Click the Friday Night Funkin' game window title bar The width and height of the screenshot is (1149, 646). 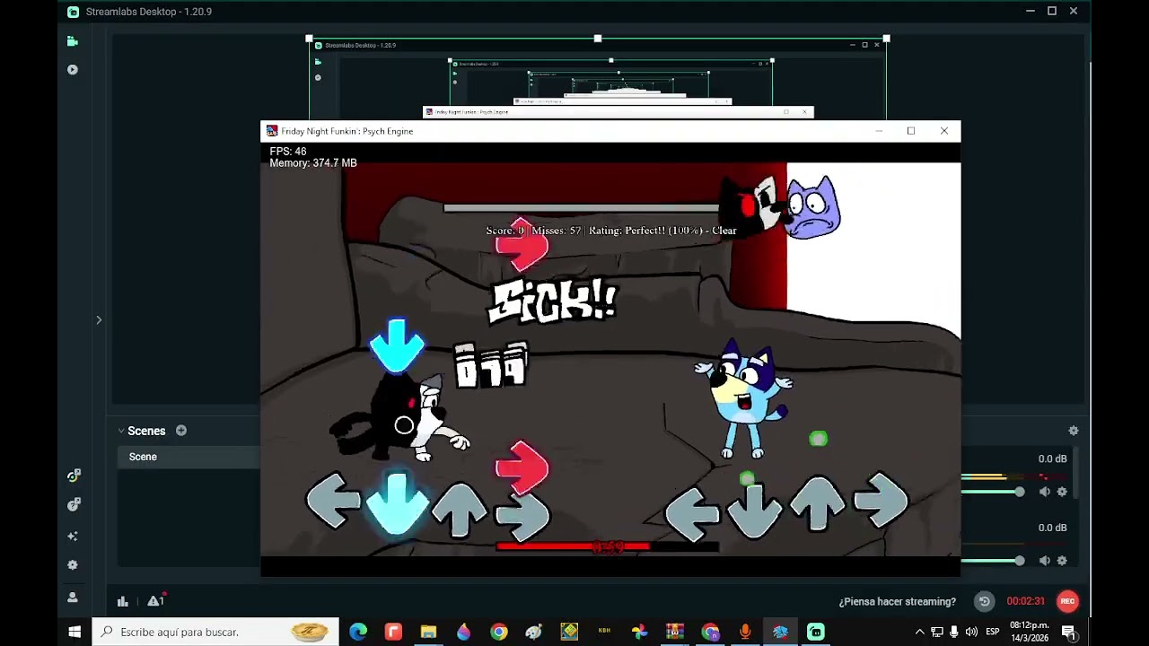[x=610, y=131]
